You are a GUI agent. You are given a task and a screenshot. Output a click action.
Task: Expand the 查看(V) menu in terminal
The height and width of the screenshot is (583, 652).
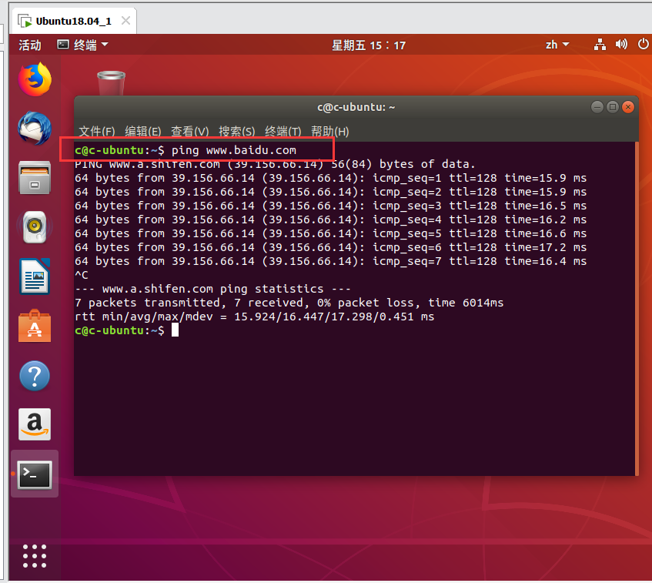[189, 131]
